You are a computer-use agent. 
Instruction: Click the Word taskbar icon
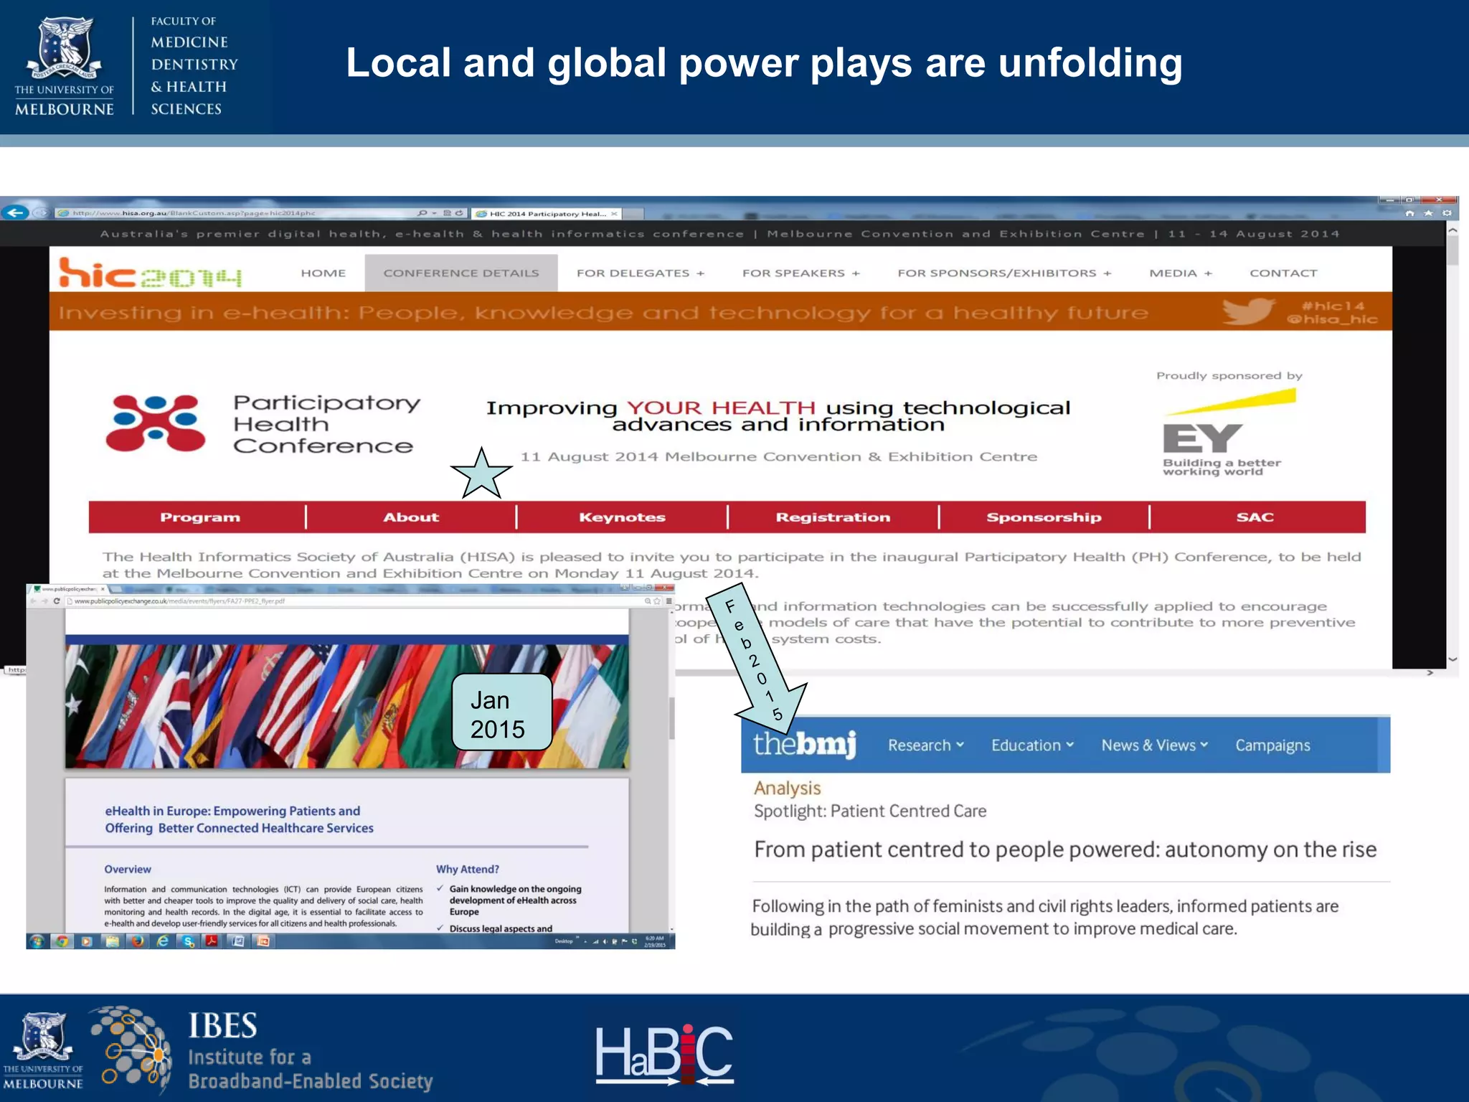(x=237, y=941)
